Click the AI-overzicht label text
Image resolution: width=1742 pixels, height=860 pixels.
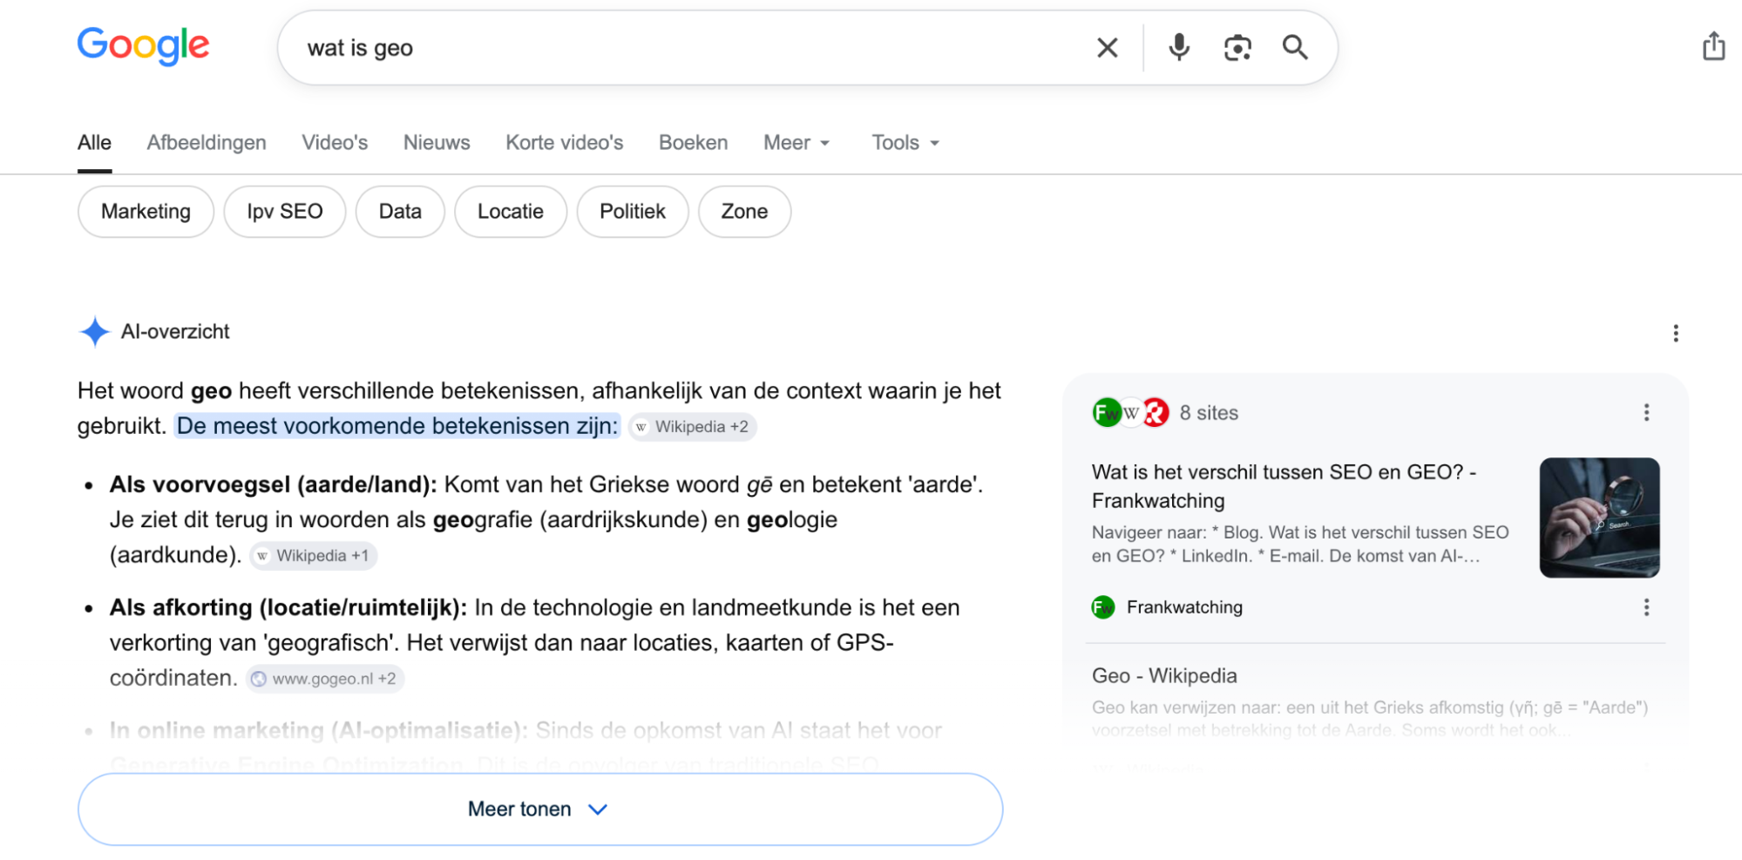click(175, 332)
